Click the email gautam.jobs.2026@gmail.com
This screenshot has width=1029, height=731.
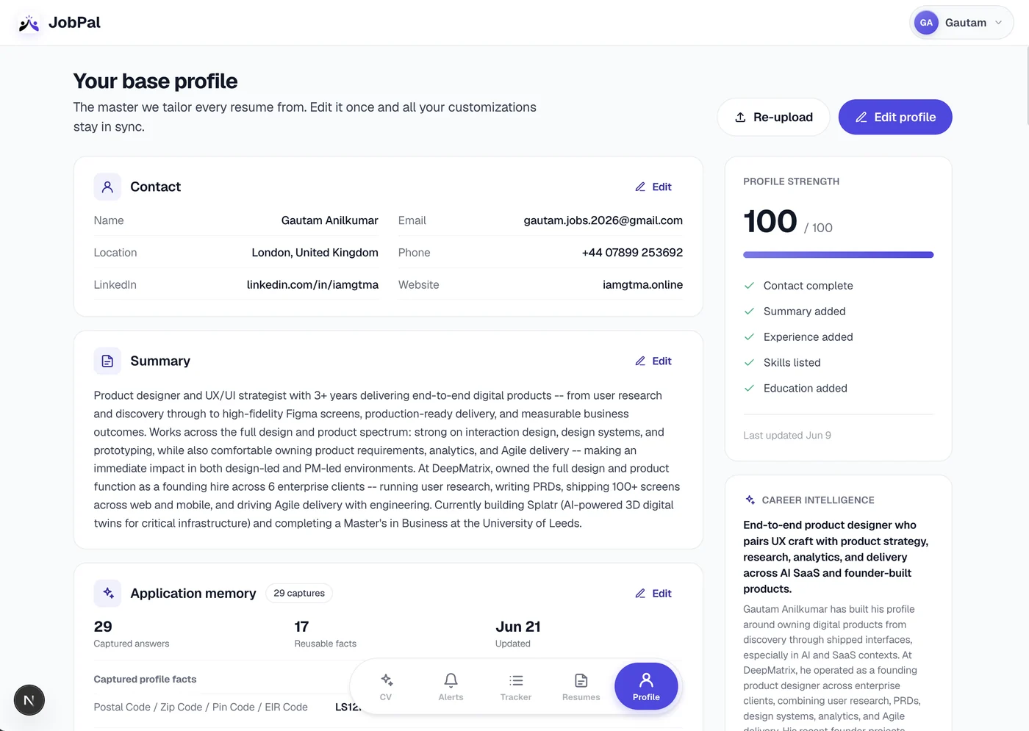pyautogui.click(x=603, y=220)
